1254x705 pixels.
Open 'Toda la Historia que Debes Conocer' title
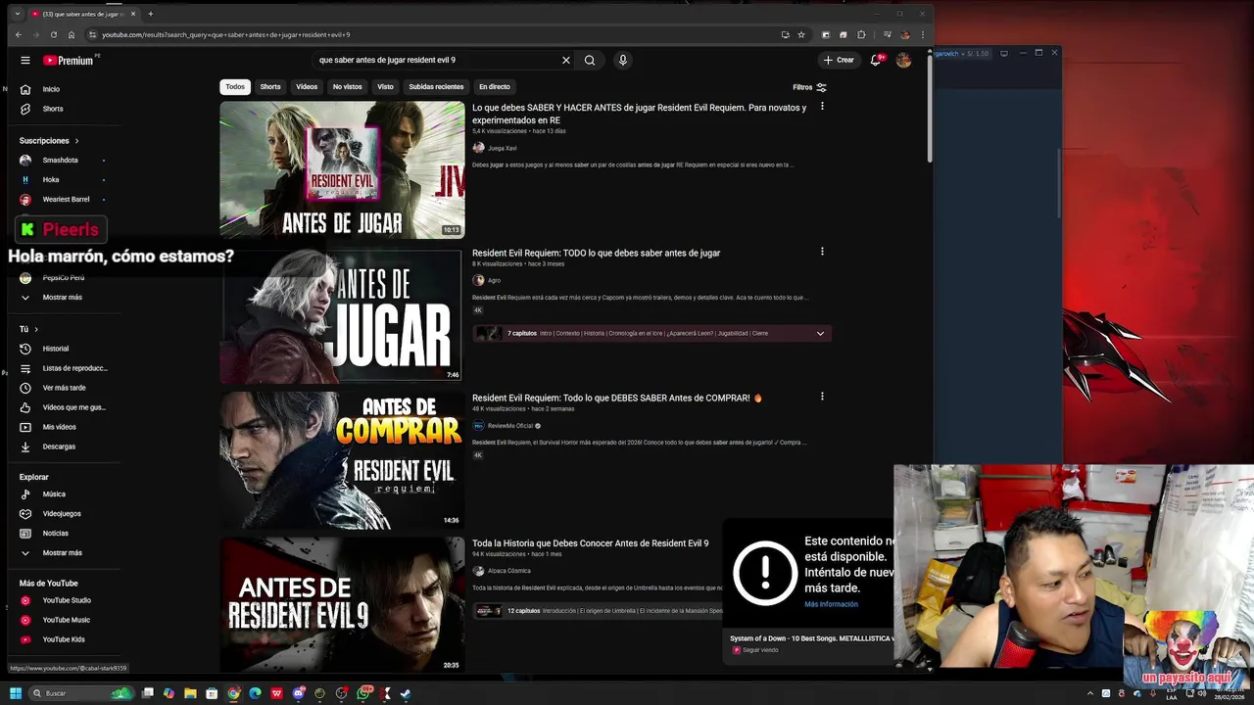[x=590, y=542]
